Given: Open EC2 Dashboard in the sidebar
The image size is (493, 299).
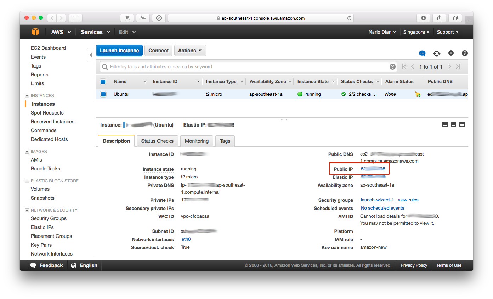Looking at the screenshot, I should [x=48, y=48].
